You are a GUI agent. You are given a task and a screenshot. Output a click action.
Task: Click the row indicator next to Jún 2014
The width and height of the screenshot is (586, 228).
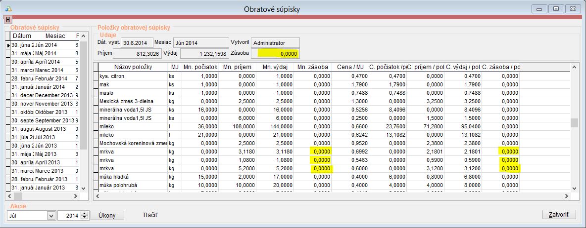coord(8,45)
